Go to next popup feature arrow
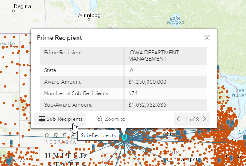 pos(204,119)
